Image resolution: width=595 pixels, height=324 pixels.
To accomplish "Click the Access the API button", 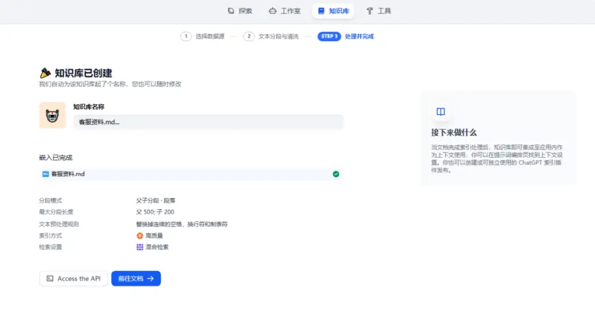I will (x=73, y=279).
